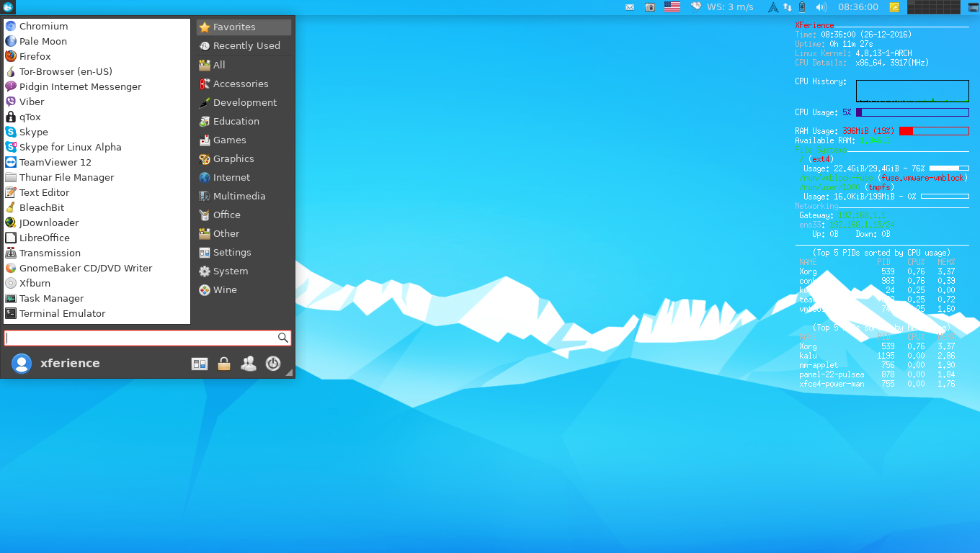Click the network connection arrows icon
The height and width of the screenshot is (553, 980).
pyautogui.click(x=788, y=7)
